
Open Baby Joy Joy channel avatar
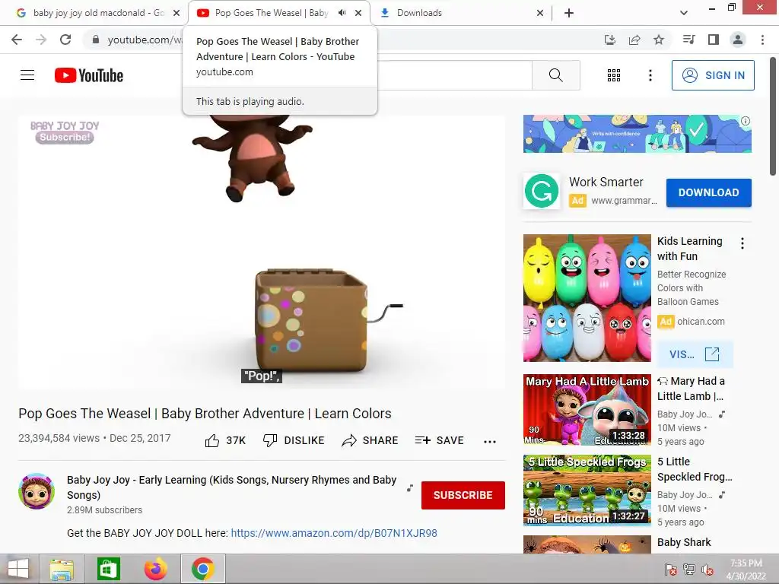pos(37,491)
